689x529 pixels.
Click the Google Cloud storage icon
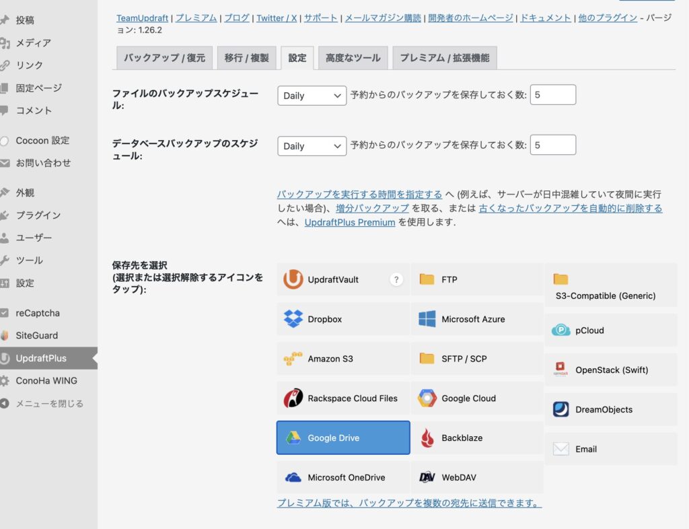point(427,398)
